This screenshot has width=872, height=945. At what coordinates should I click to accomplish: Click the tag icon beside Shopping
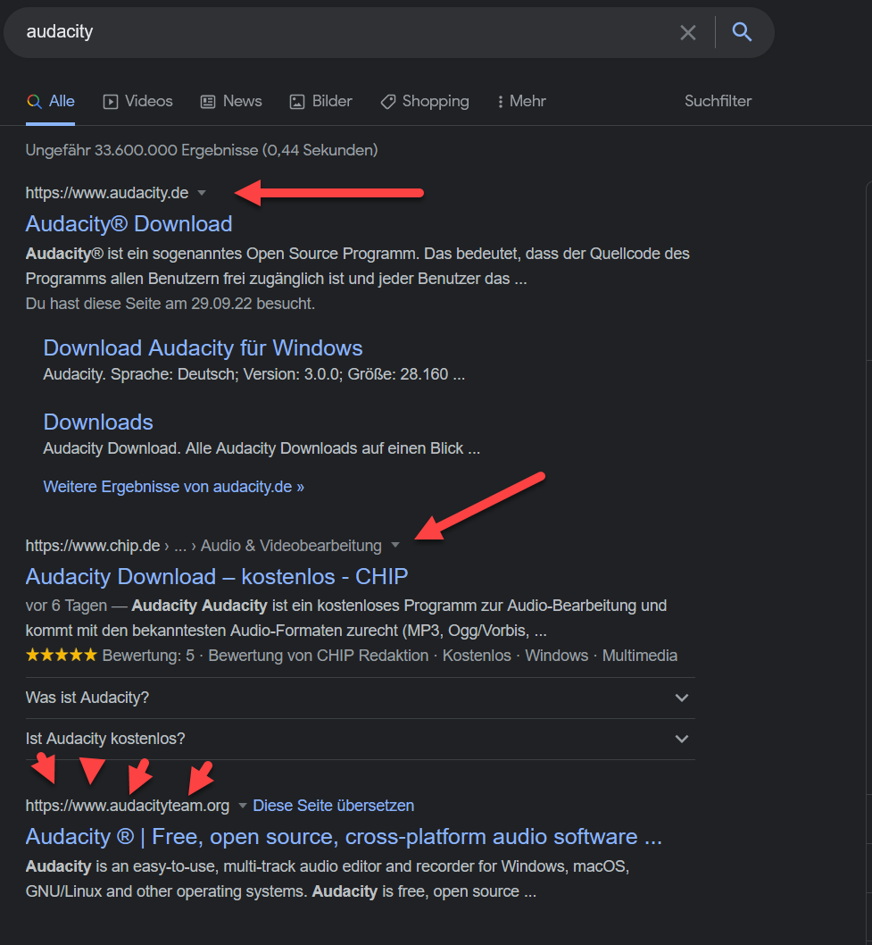pyautogui.click(x=388, y=102)
